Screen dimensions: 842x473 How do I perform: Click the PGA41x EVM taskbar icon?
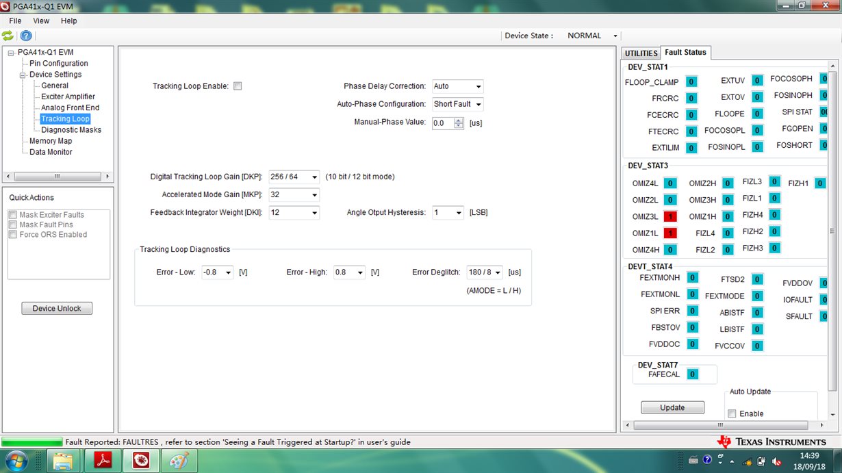(142, 461)
